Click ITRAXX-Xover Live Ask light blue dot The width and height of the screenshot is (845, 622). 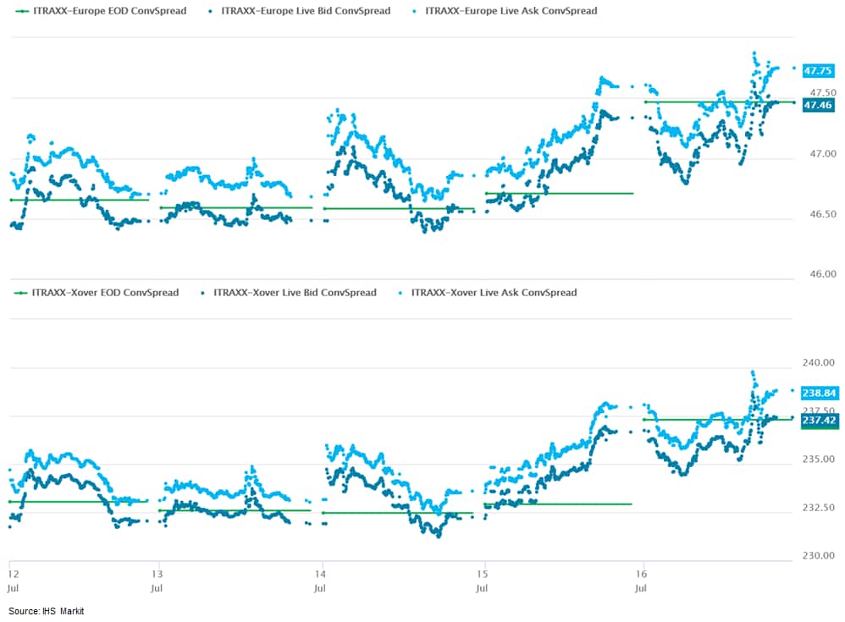point(402,293)
